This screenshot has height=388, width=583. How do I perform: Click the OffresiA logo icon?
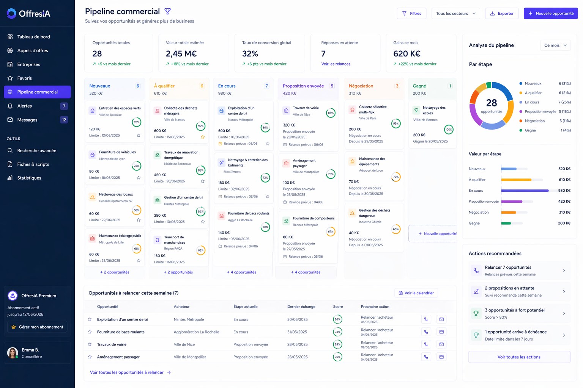11,13
